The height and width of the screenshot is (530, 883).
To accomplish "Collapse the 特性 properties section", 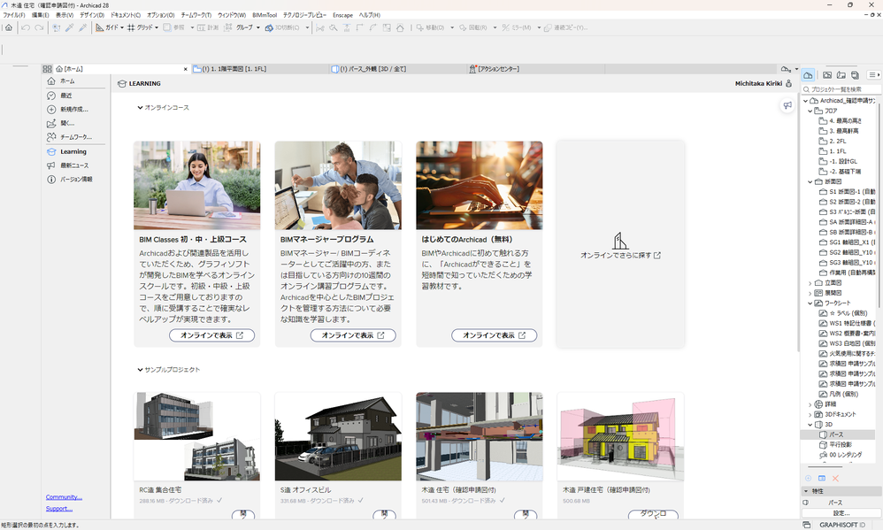I will tap(806, 491).
